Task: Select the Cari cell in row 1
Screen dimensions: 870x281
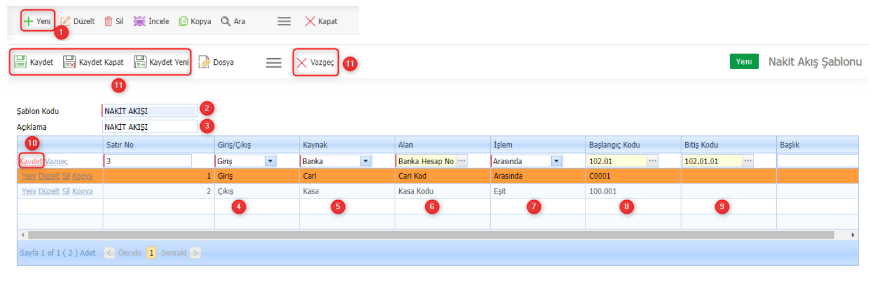Action: coord(347,176)
